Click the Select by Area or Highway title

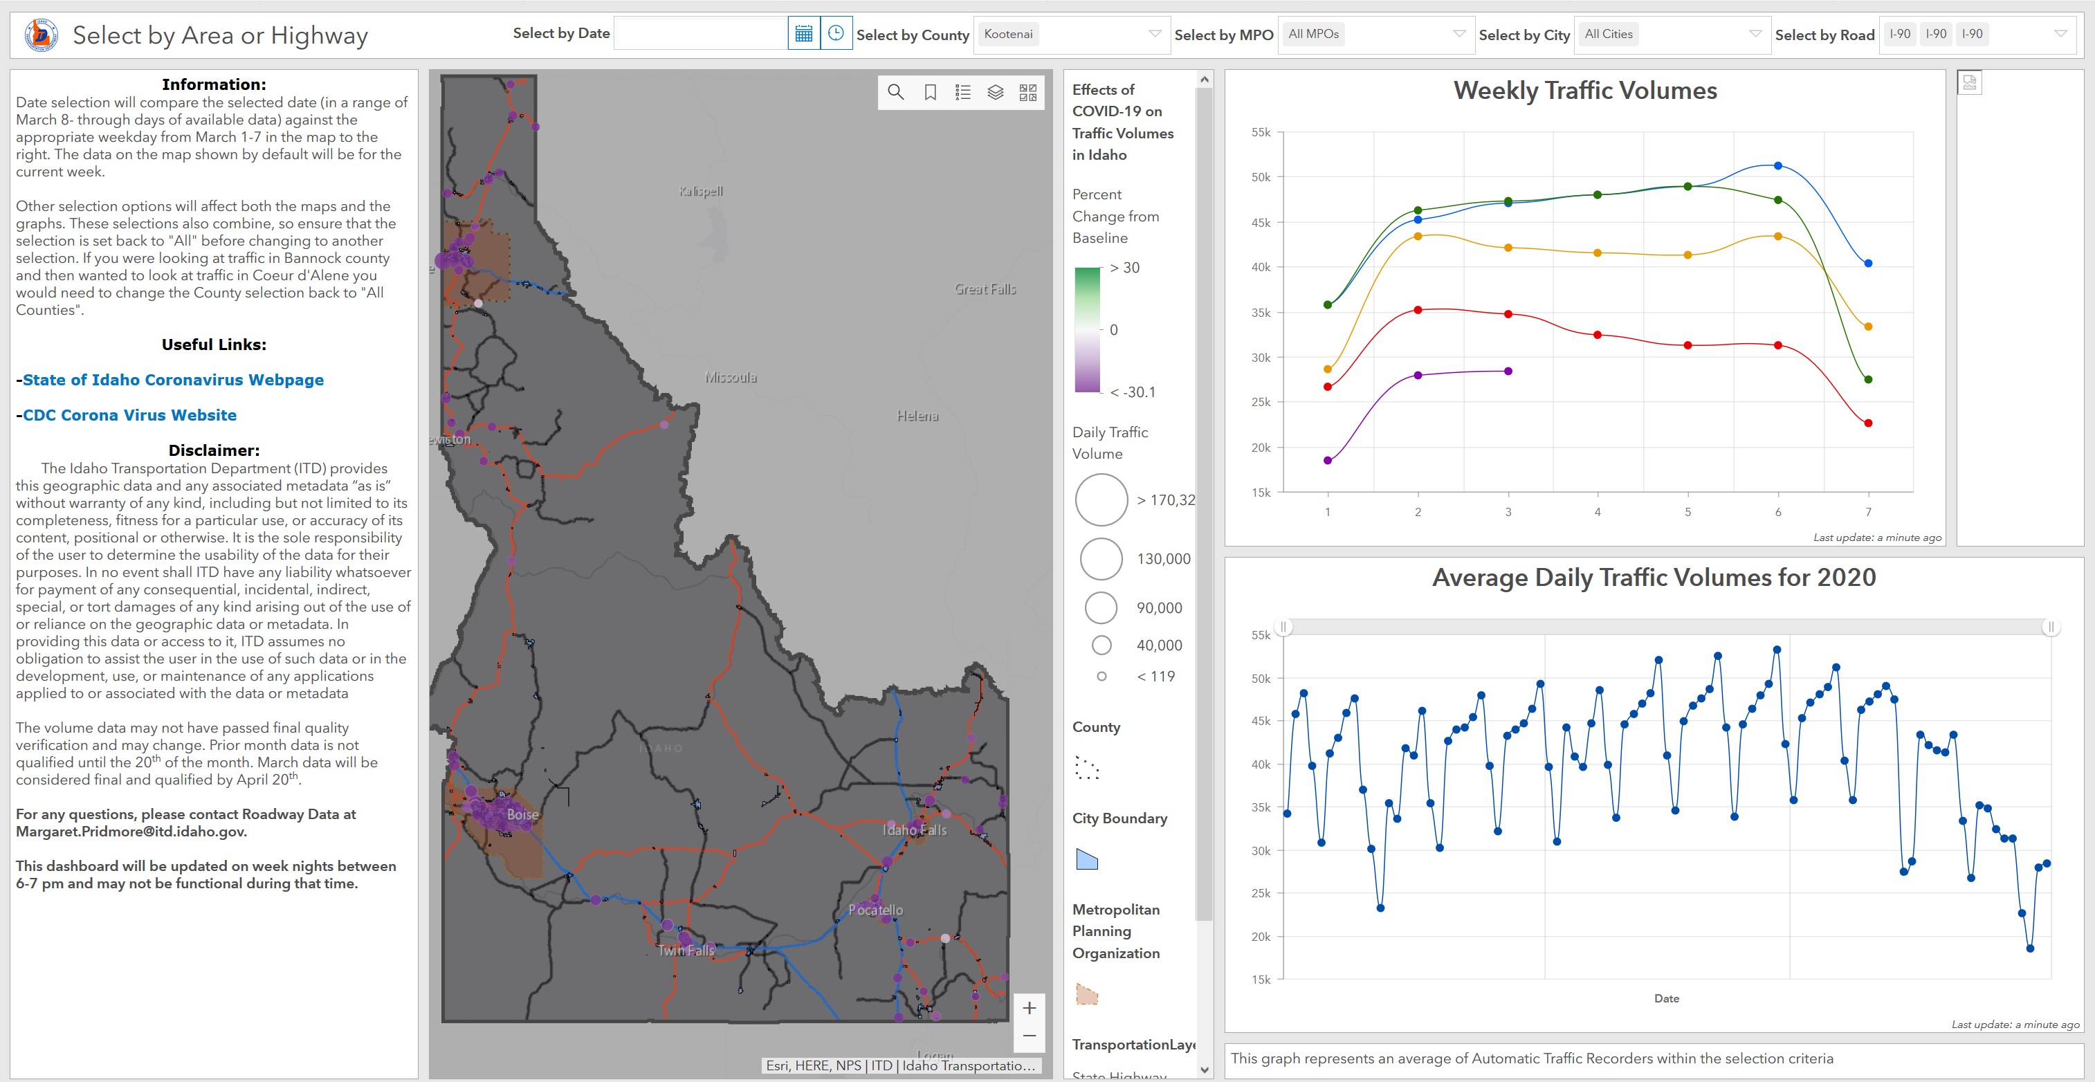(x=221, y=35)
